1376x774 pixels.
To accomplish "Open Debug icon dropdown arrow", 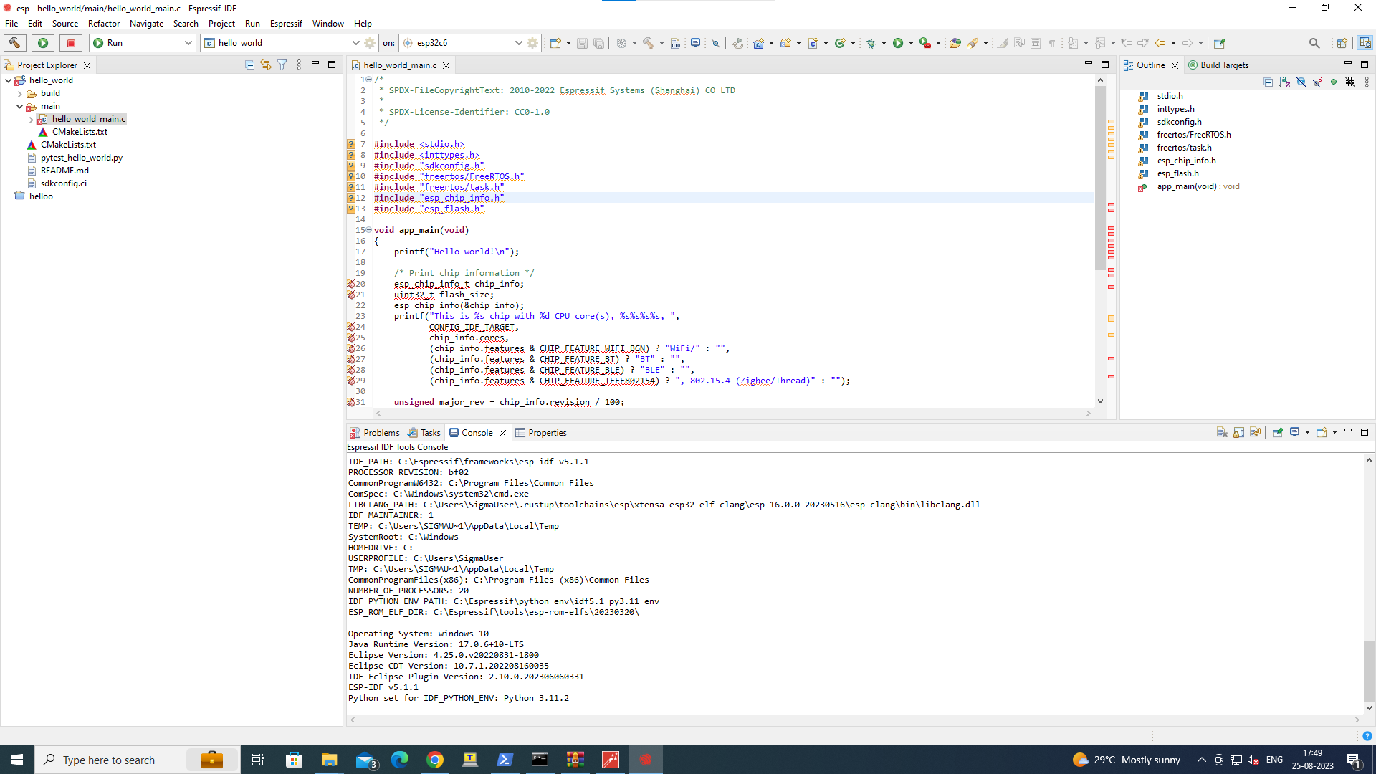I will click(x=884, y=43).
